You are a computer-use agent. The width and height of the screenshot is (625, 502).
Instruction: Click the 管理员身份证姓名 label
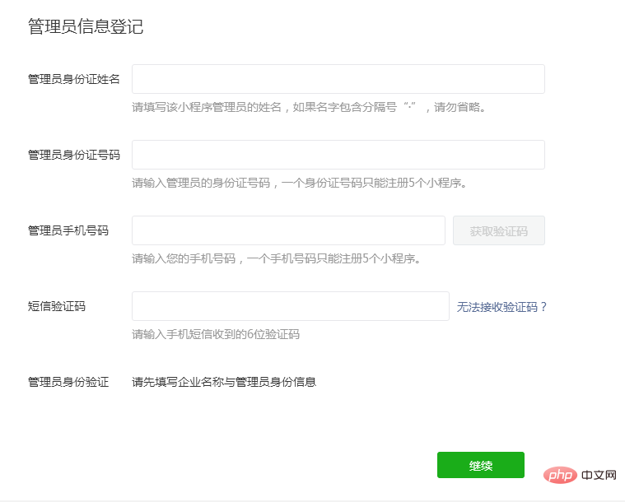tap(74, 79)
